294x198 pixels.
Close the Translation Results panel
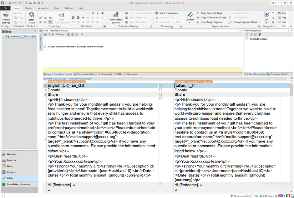click(x=241, y=31)
